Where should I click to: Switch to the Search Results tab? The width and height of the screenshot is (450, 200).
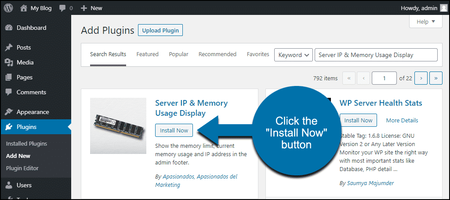click(108, 54)
